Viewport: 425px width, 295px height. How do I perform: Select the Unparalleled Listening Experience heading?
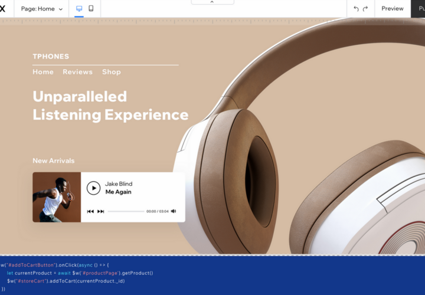pyautogui.click(x=110, y=106)
